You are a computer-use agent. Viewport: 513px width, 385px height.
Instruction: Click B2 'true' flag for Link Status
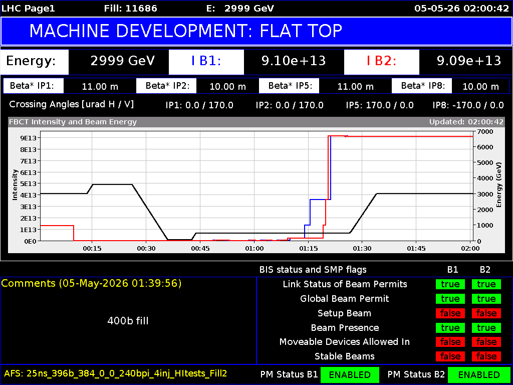pos(486,284)
